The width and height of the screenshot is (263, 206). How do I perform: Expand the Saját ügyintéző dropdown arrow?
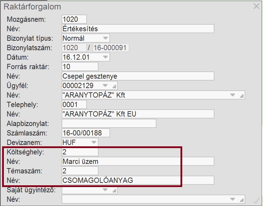105,190
